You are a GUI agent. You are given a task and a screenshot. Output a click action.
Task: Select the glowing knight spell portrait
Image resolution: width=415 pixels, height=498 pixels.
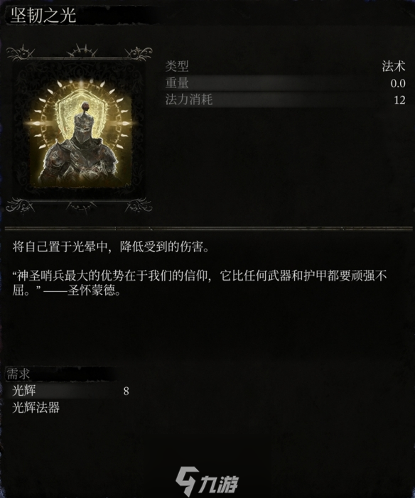coord(79,129)
